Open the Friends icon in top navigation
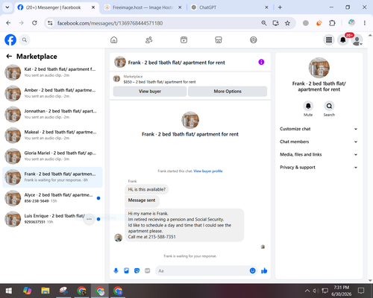373x298 pixels. 148,39
